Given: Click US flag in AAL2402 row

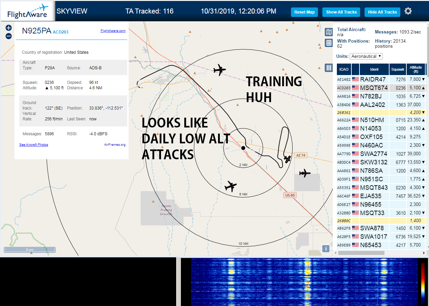Looking at the screenshot, I should tap(355, 104).
